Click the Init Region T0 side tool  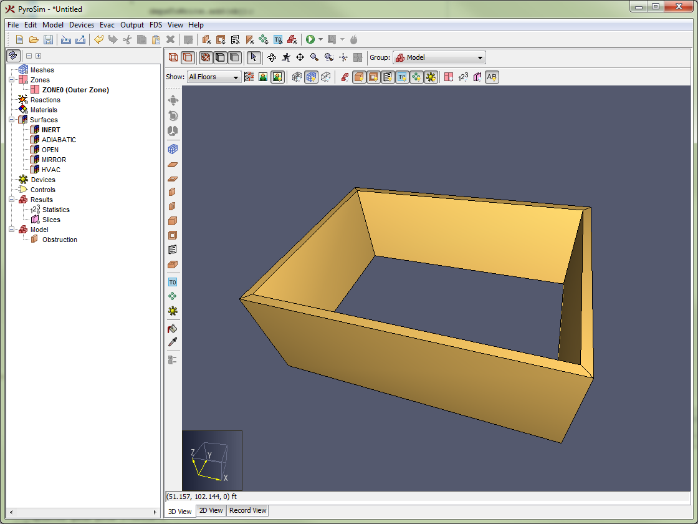click(173, 282)
